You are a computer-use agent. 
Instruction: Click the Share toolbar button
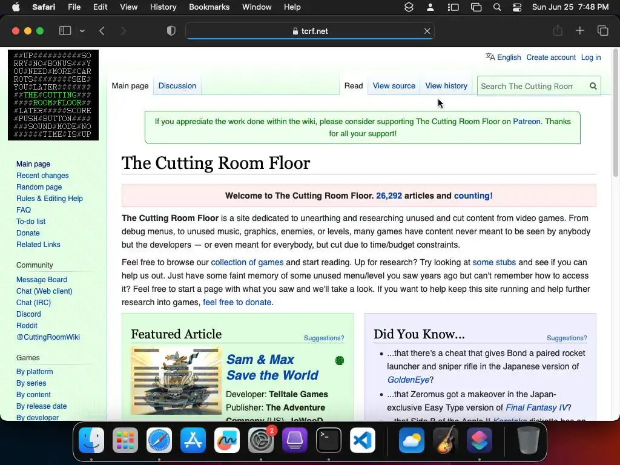[558, 30]
